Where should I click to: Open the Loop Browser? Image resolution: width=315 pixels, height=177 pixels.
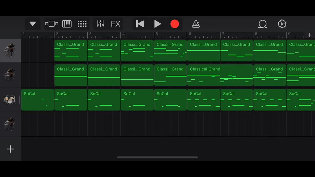tap(262, 24)
